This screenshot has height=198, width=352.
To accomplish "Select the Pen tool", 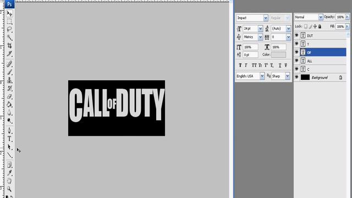I will pos(9,131).
